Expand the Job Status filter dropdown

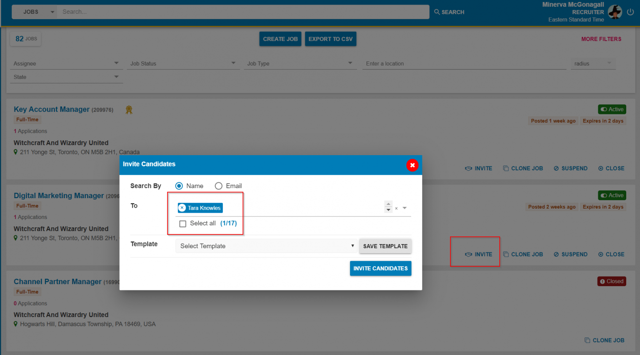182,63
